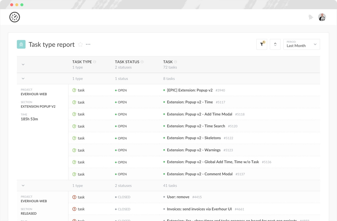Viewport: 337px width, 221px height.
Task: Collapse the Extension Popup V2 group chevron
Action: coord(23,78)
